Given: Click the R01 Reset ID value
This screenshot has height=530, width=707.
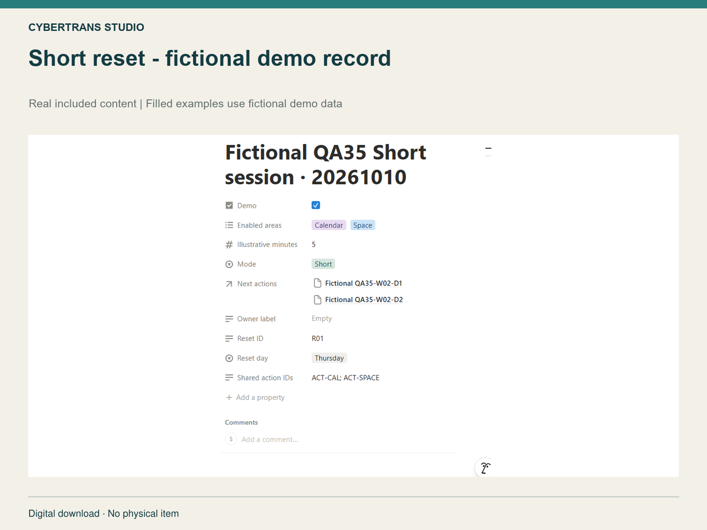Looking at the screenshot, I should (x=318, y=338).
